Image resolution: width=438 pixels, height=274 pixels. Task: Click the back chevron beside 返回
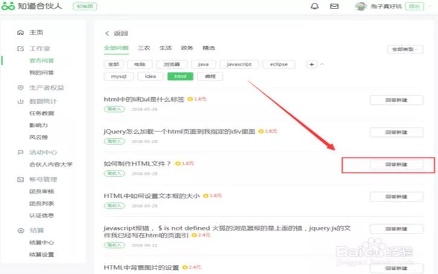point(107,33)
